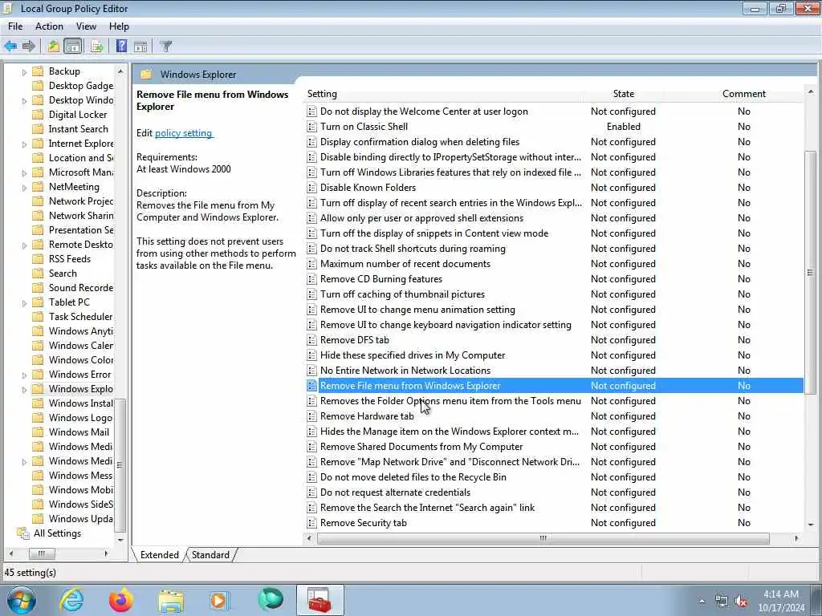This screenshot has width=822, height=616.
Task: Select 'Hide these specified drives in My Computer'
Action: tap(413, 355)
